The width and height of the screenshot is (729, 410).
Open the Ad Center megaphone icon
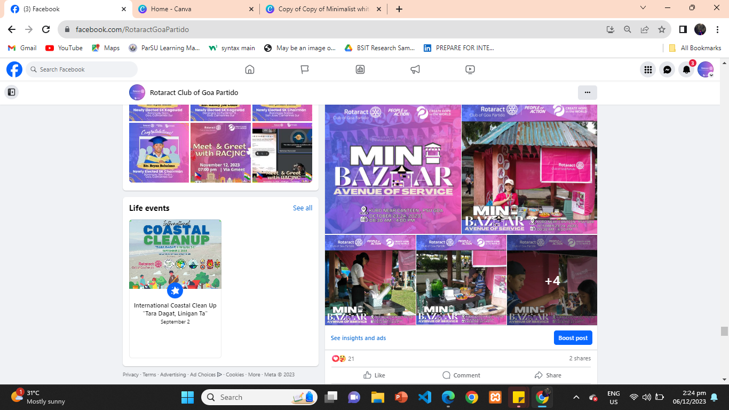tap(415, 69)
